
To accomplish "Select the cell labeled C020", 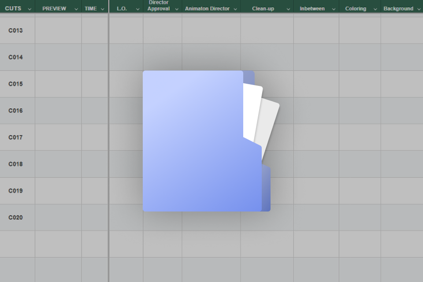I will coord(18,218).
